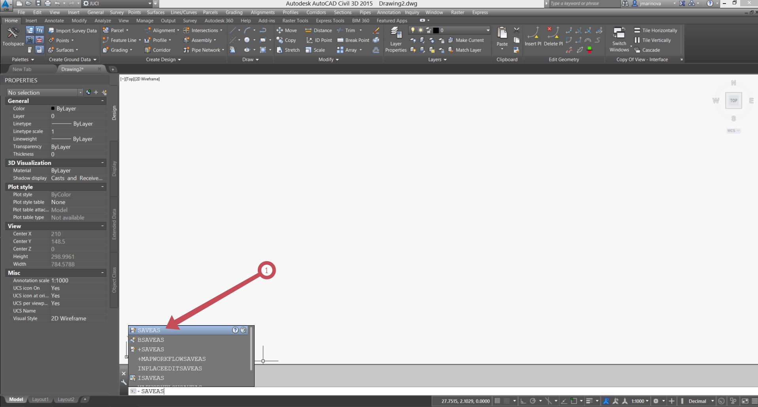Viewport: 758px width, 407px height.
Task: Click the Cut scissors icon
Action: (x=516, y=30)
